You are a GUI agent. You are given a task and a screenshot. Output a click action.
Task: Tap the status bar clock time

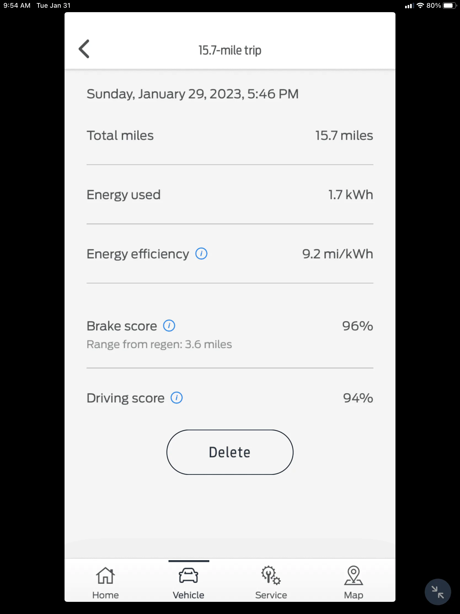[x=17, y=6]
